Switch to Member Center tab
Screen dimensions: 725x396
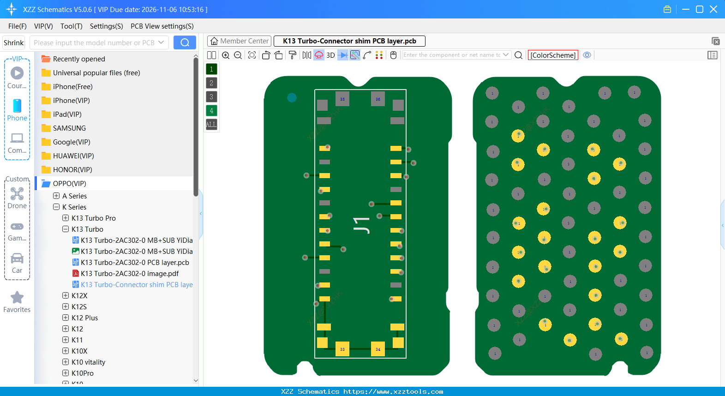pyautogui.click(x=239, y=41)
